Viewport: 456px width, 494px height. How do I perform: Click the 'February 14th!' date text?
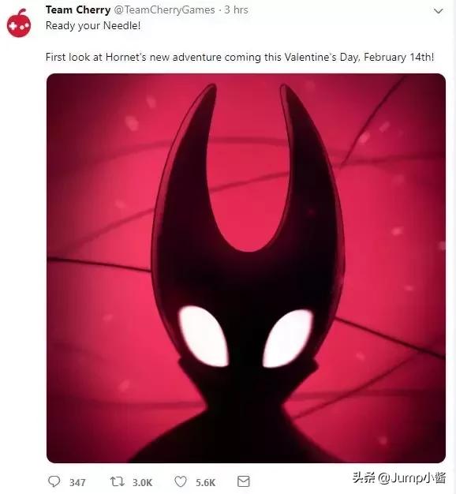398,57
